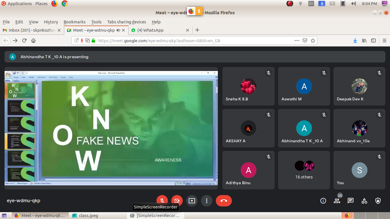Click the 16 others participants tile
The height and width of the screenshot is (219, 390).
(x=304, y=170)
